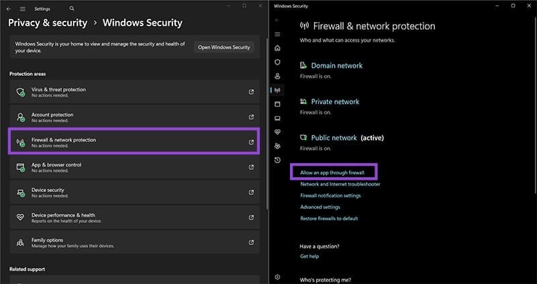The height and width of the screenshot is (284, 537).
Task: Click the Family options people icon
Action: 21,242
